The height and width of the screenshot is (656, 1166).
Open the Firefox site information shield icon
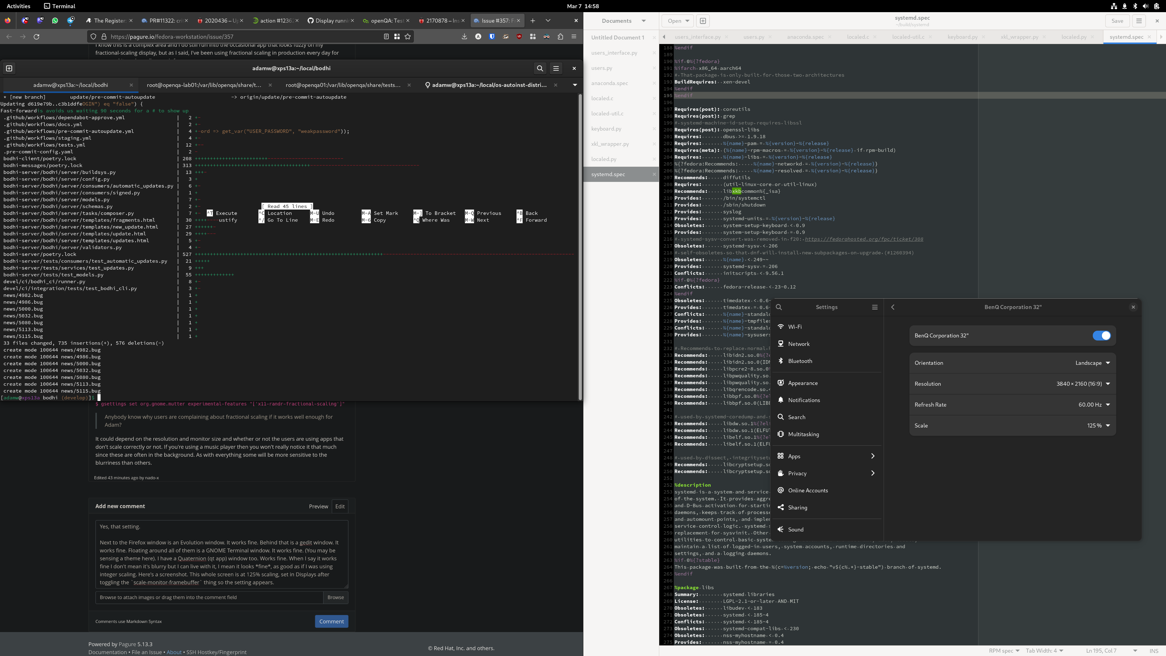(x=93, y=37)
